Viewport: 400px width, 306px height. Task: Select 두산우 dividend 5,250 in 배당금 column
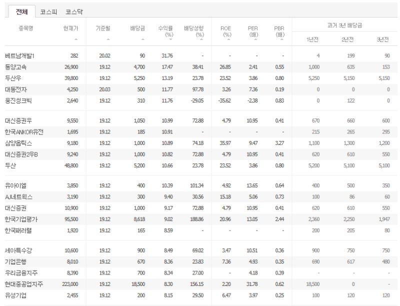coord(139,78)
